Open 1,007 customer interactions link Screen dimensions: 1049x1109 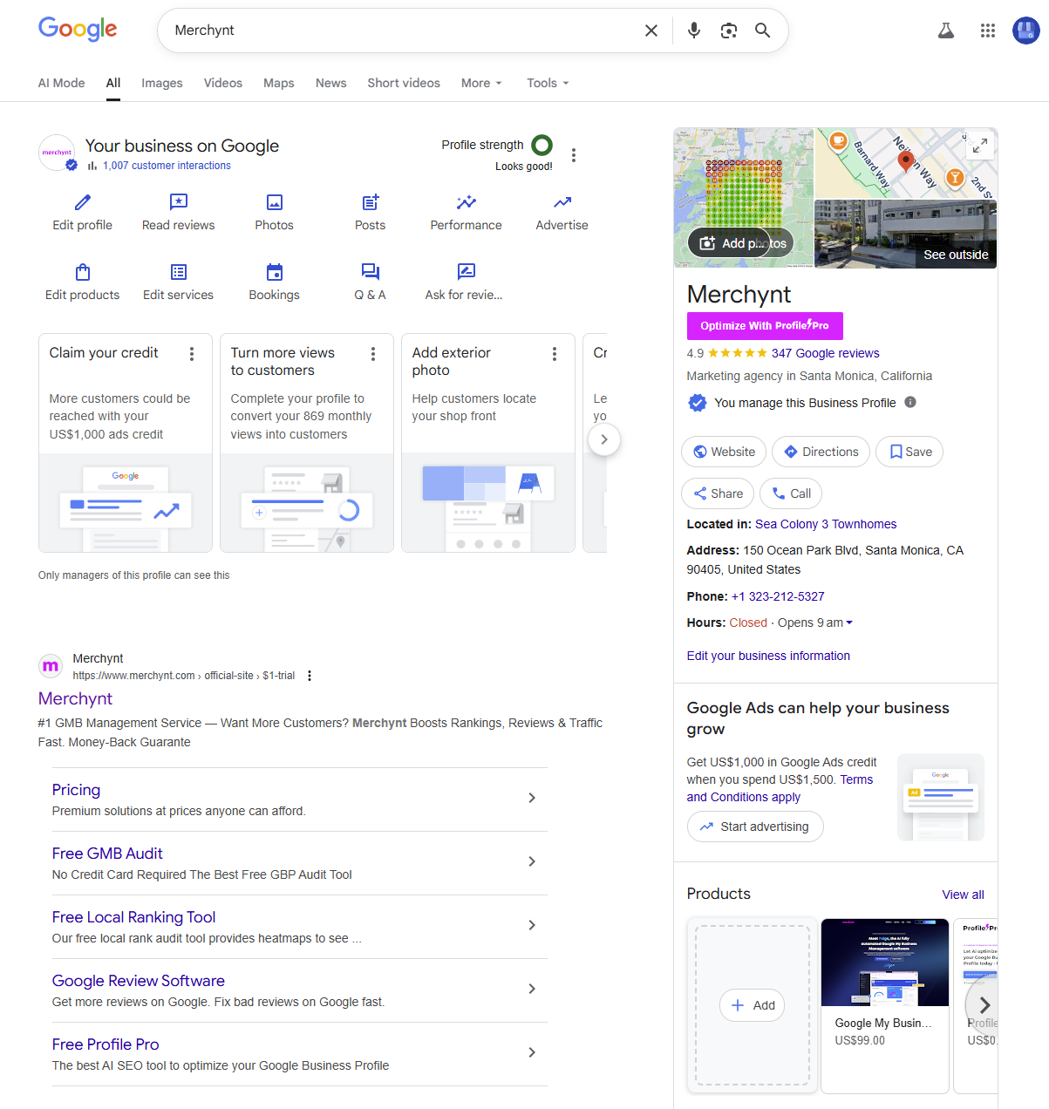pos(167,166)
